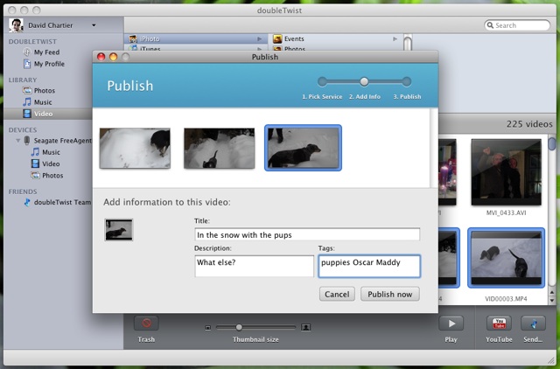Click the small video preview beside Title
The width and height of the screenshot is (560, 369).
pos(119,230)
